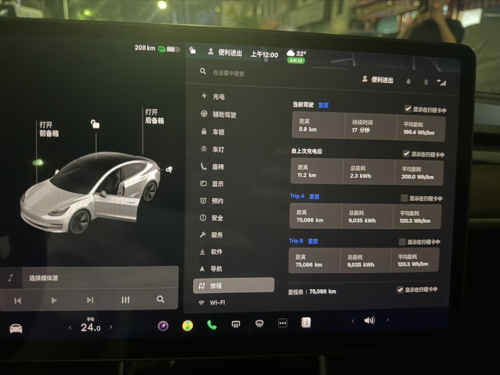Tap the 里程表 75,086 km odometer reading
The width and height of the screenshot is (500, 375).
(x=312, y=292)
